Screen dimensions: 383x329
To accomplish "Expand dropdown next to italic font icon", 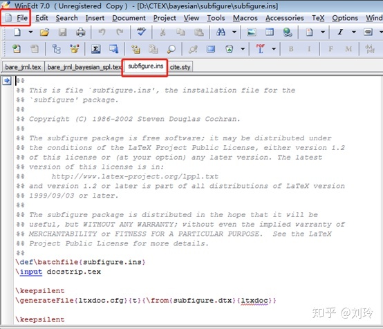I will coord(354,32).
